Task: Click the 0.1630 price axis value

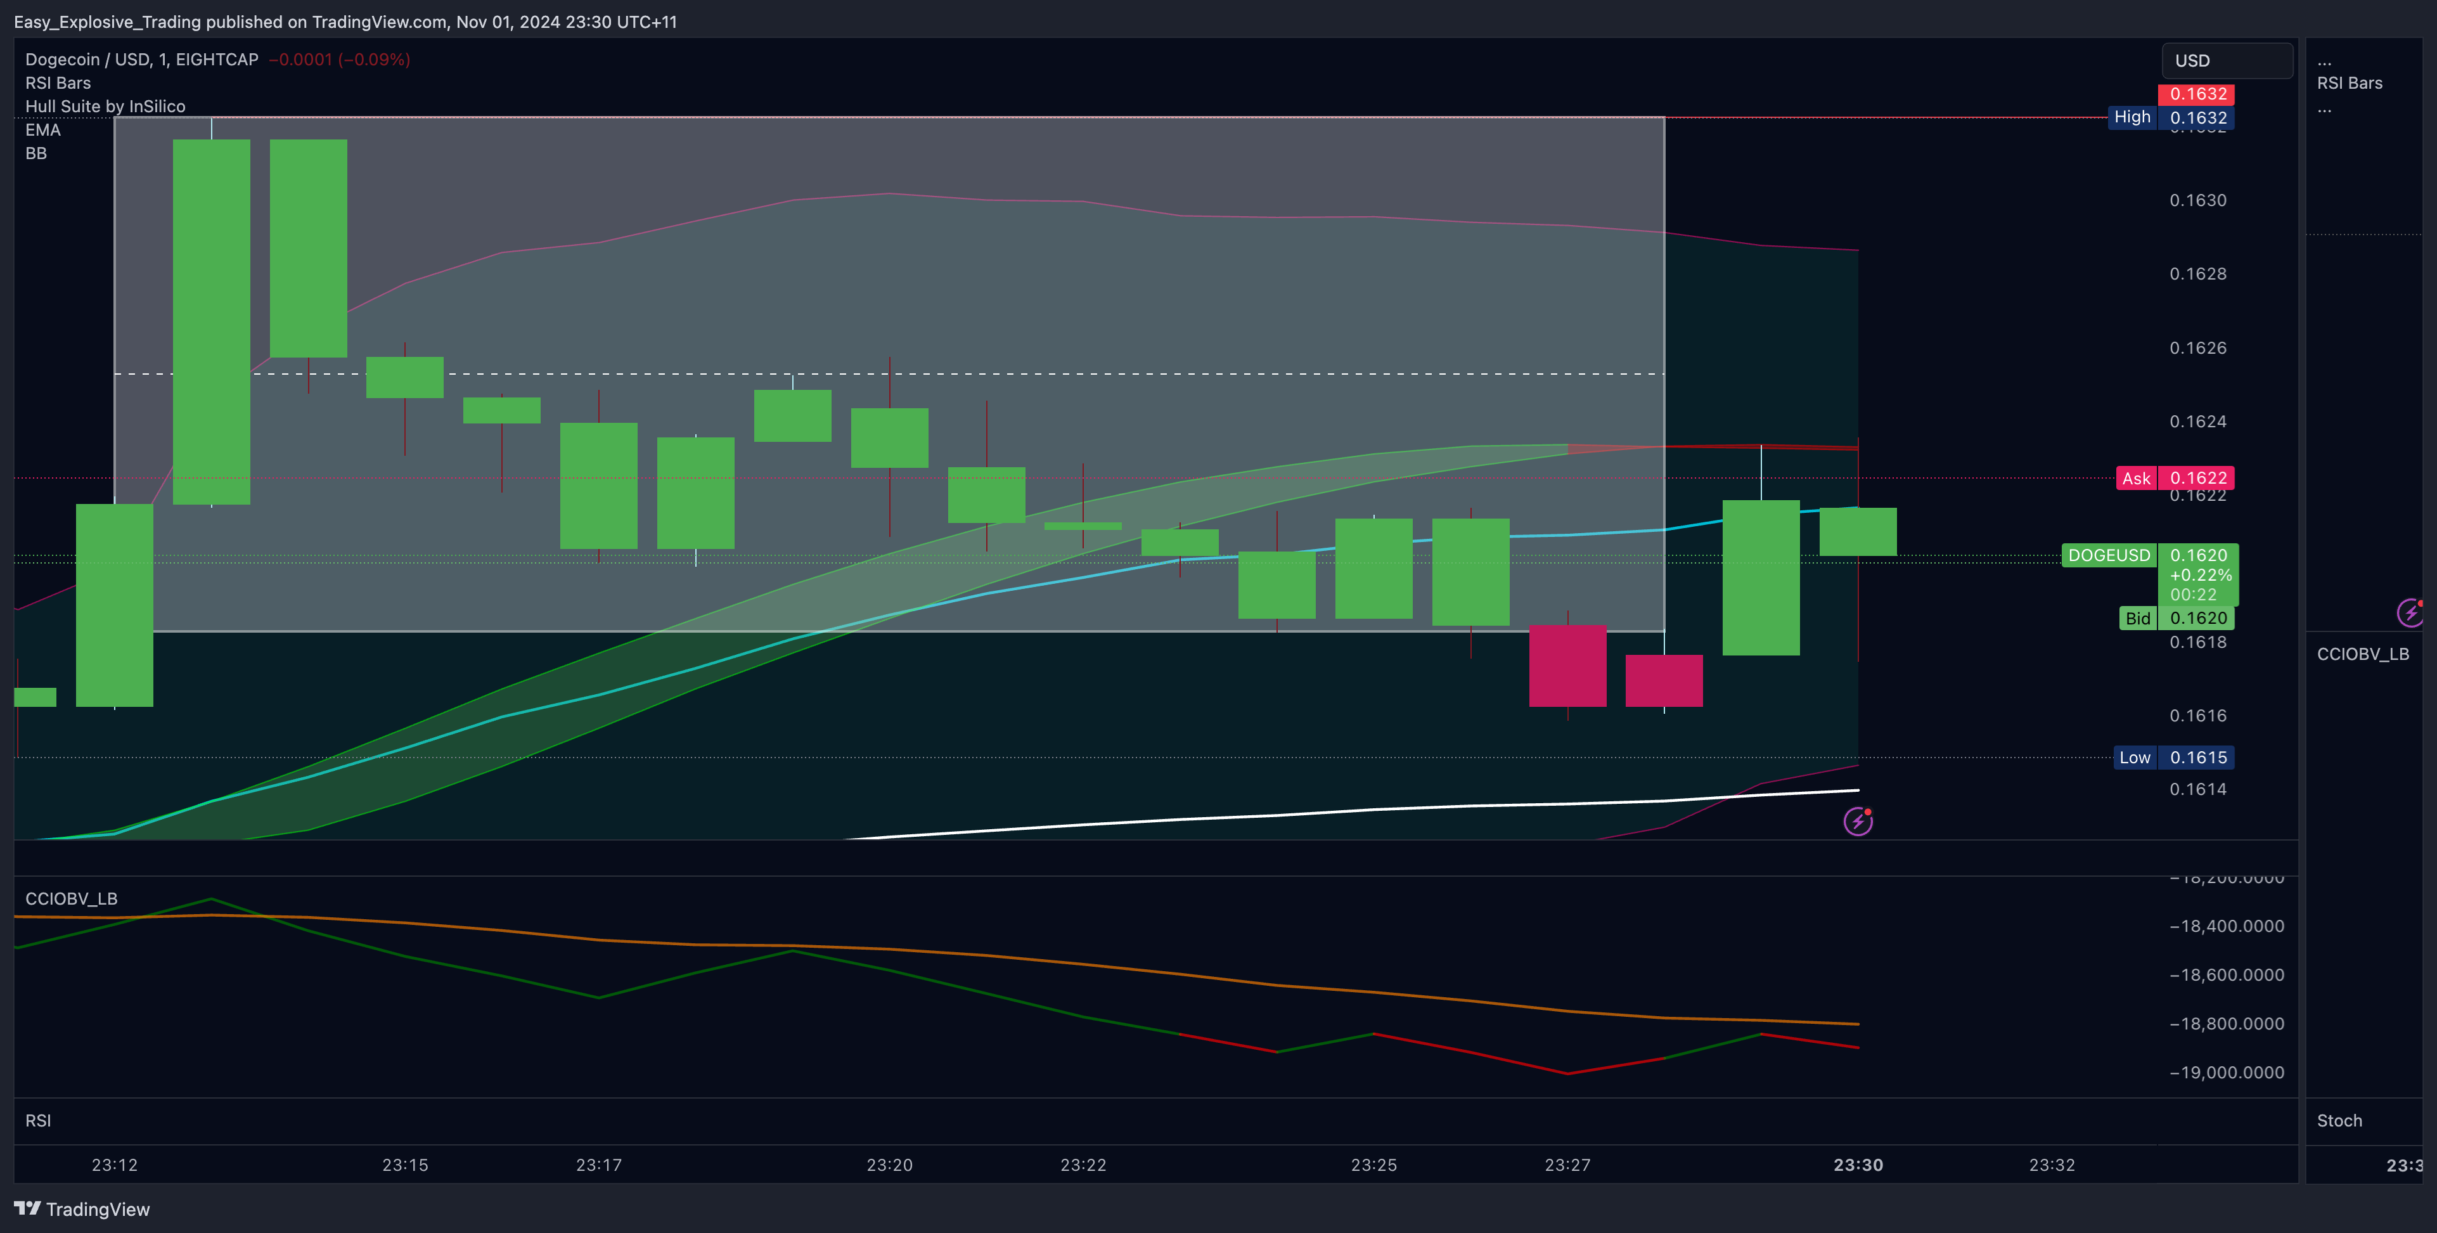Action: (x=2197, y=200)
